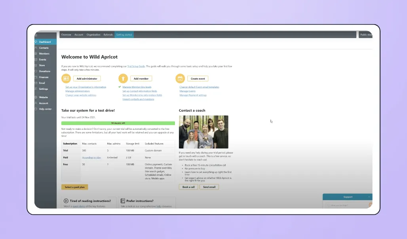Open the Trial Setup Guide link
Viewport: 407px width, 239px height.
click(136, 66)
